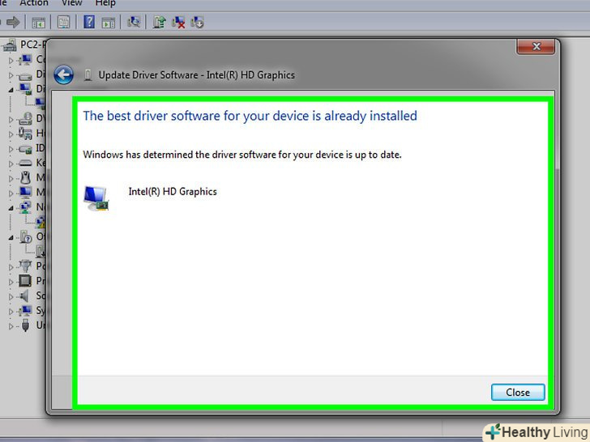Expand the Universal Serial Bus node arrow
Image resolution: width=590 pixels, height=442 pixels.
11,326
